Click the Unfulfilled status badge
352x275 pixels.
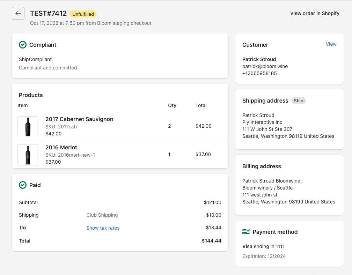point(83,14)
